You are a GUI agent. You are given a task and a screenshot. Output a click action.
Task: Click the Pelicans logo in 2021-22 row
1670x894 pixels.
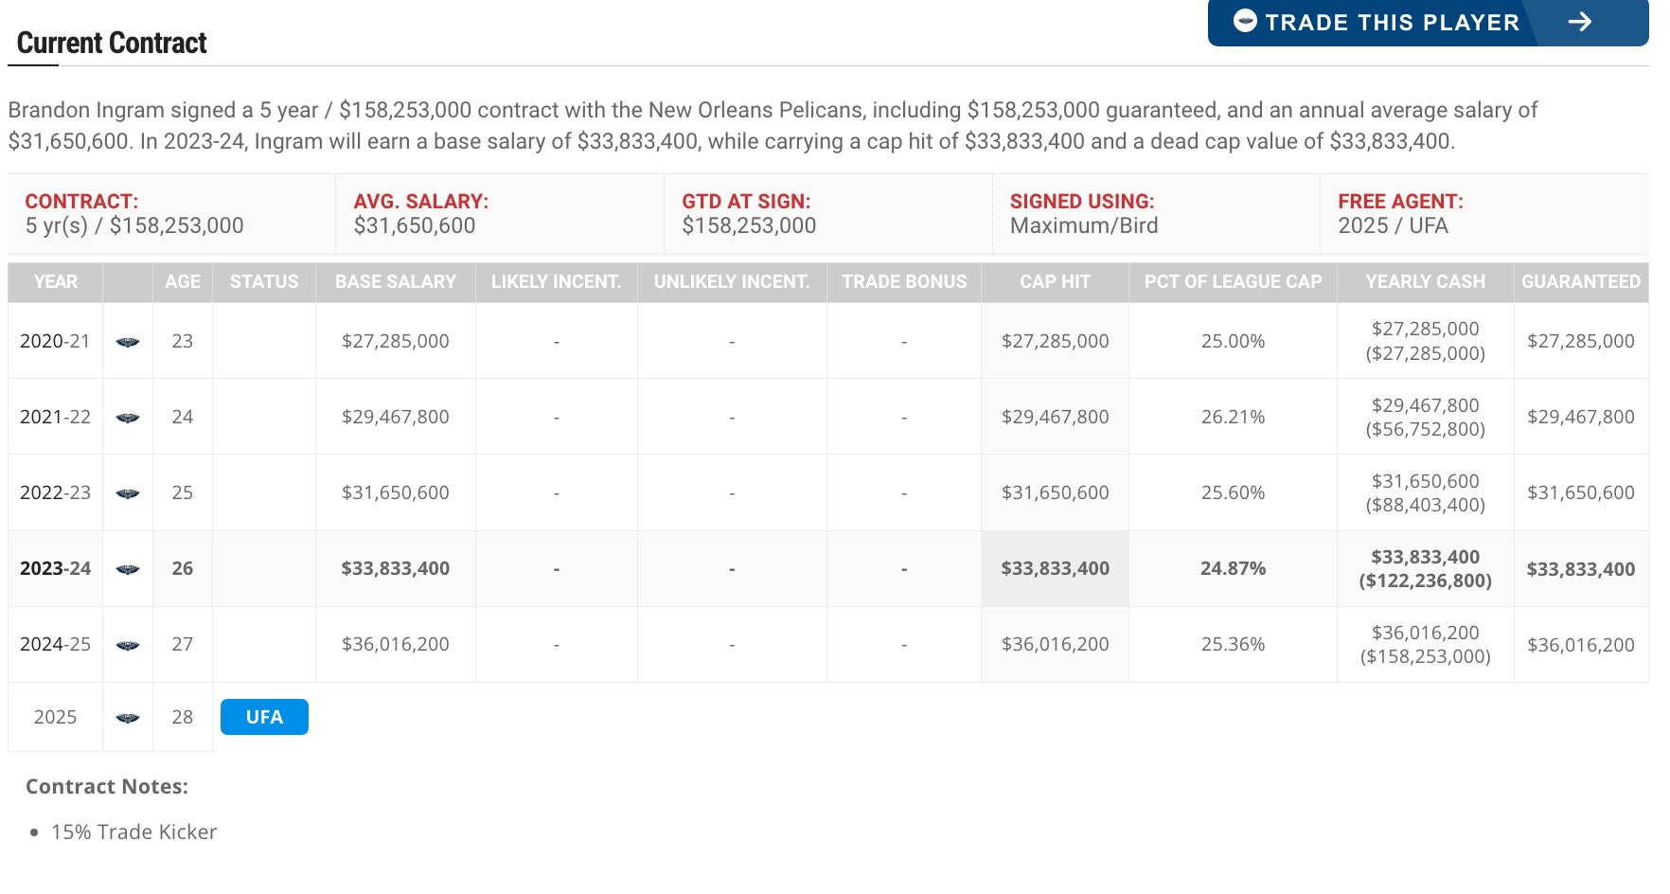pos(128,418)
